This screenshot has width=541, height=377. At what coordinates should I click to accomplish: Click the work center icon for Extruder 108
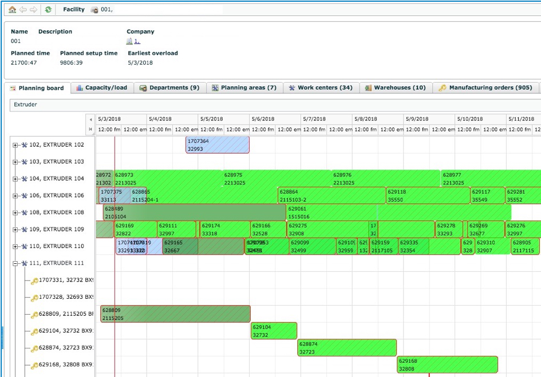click(25, 212)
